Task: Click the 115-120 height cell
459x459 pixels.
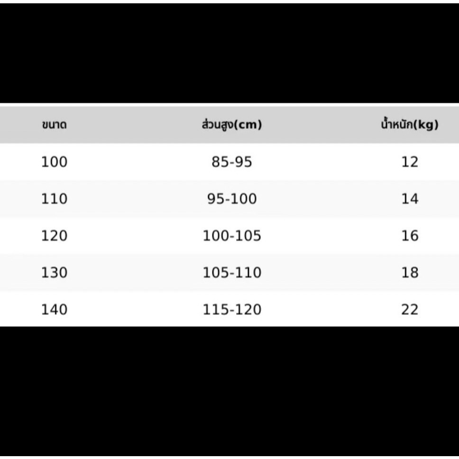Action: [232, 310]
